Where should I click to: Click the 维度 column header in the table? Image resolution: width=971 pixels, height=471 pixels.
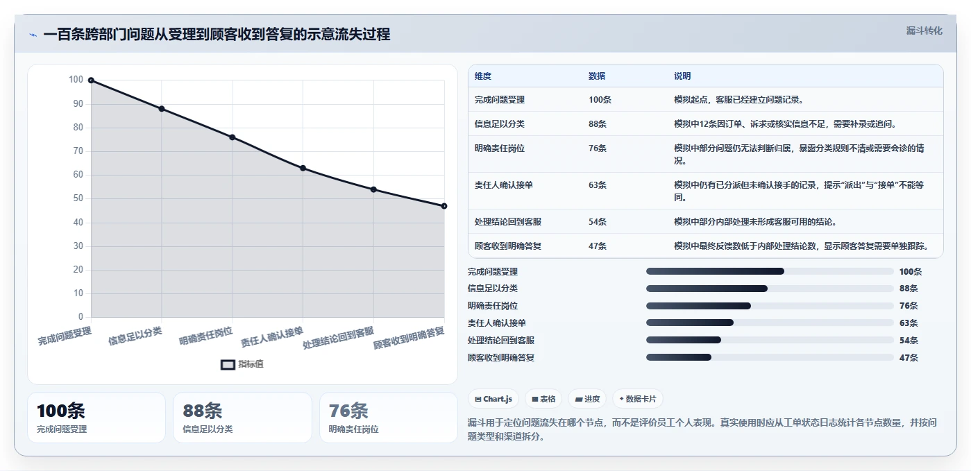coord(483,76)
